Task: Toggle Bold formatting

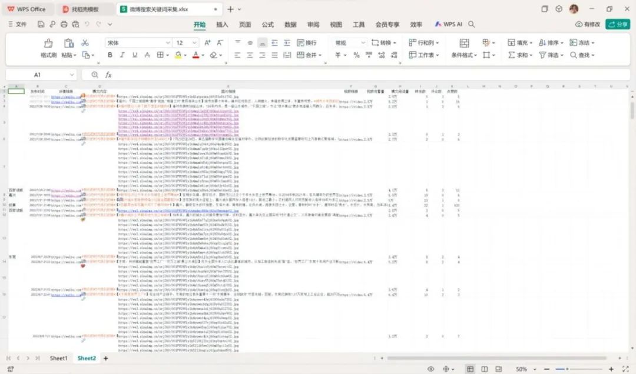Action: pos(110,55)
